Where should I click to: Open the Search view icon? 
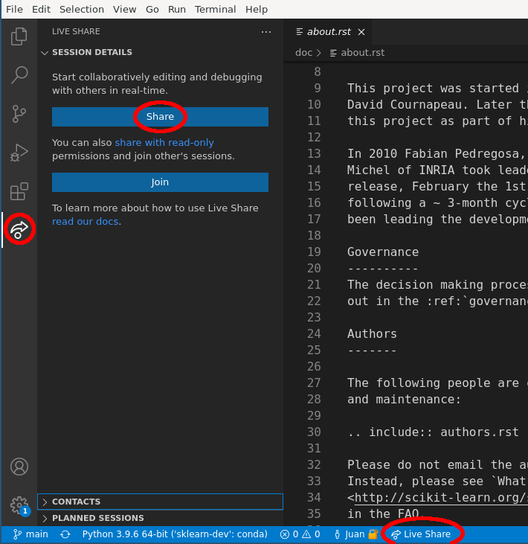[x=19, y=74]
